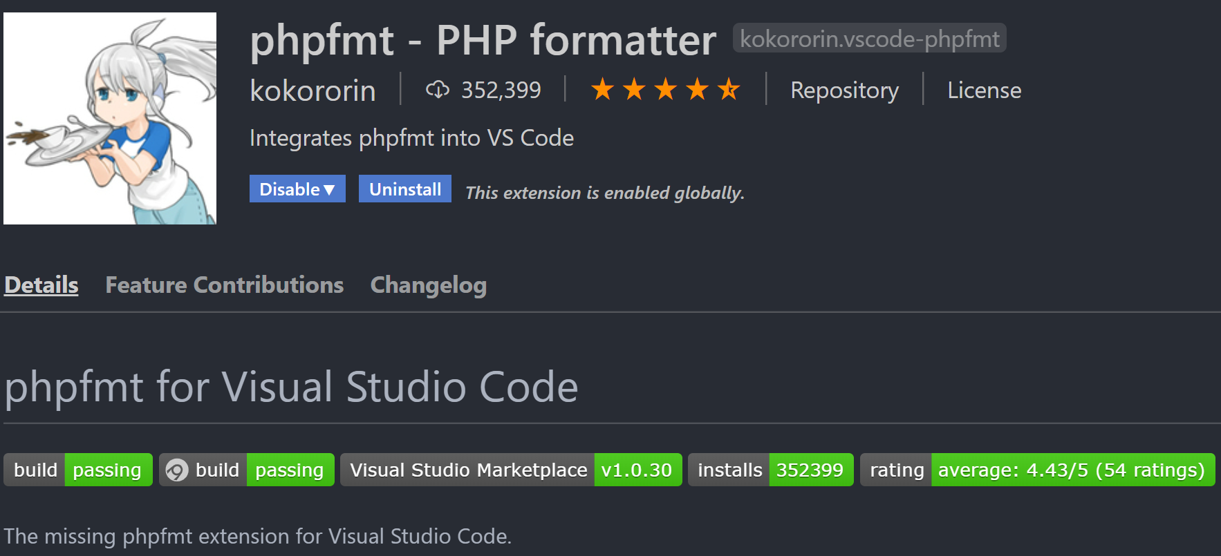Click the 352,399 install count
Image resolution: width=1221 pixels, height=556 pixels.
tap(501, 90)
